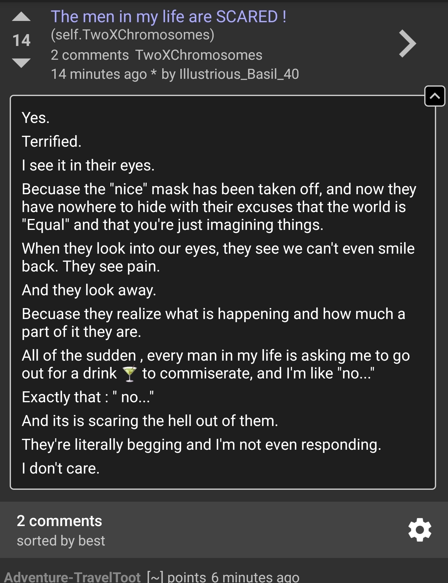
Task: Change the 'sorted by best' ordering
Action: [61, 541]
